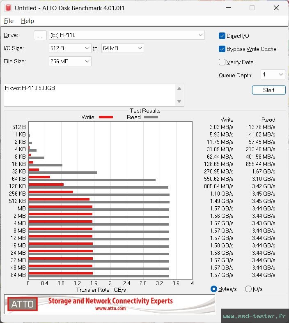Click the 3.10 GB/s read value

(x=264, y=179)
